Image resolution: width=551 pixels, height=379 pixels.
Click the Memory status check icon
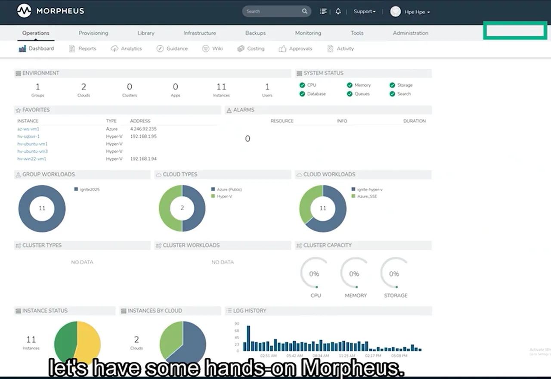pos(350,85)
